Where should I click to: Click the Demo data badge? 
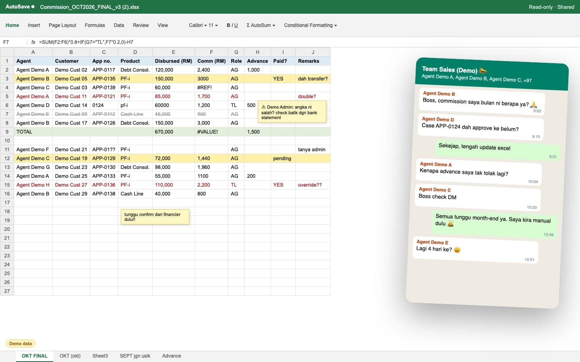click(x=21, y=343)
